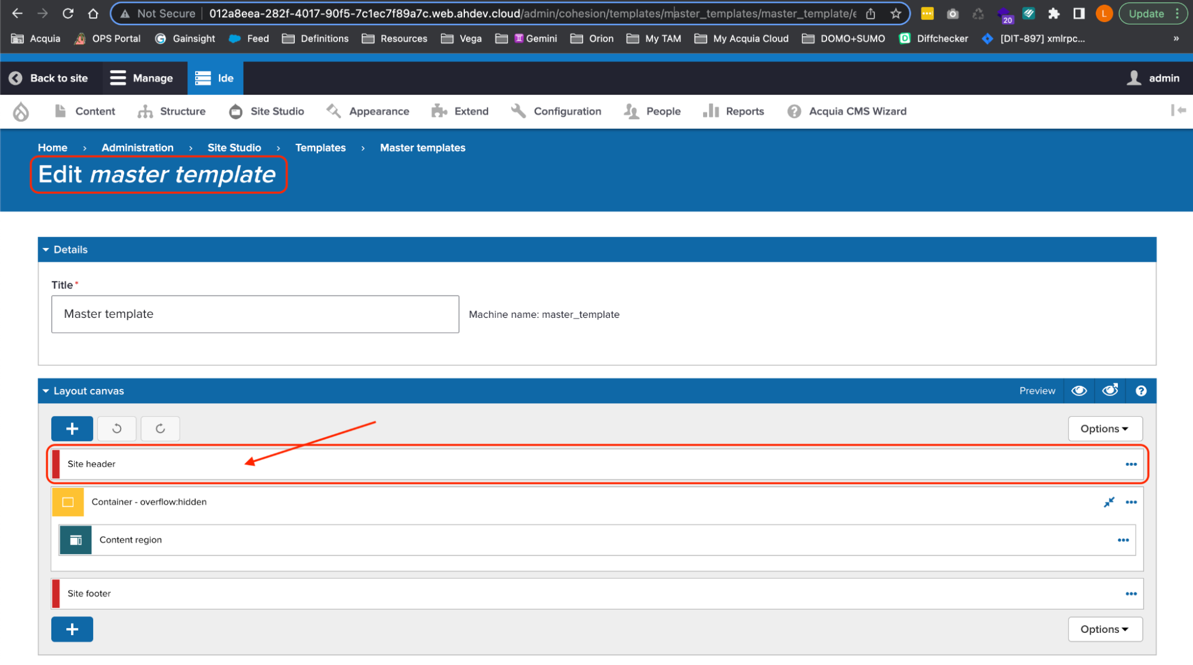The width and height of the screenshot is (1193, 665).
Task: Click the browser forward arrow
Action: click(42, 13)
